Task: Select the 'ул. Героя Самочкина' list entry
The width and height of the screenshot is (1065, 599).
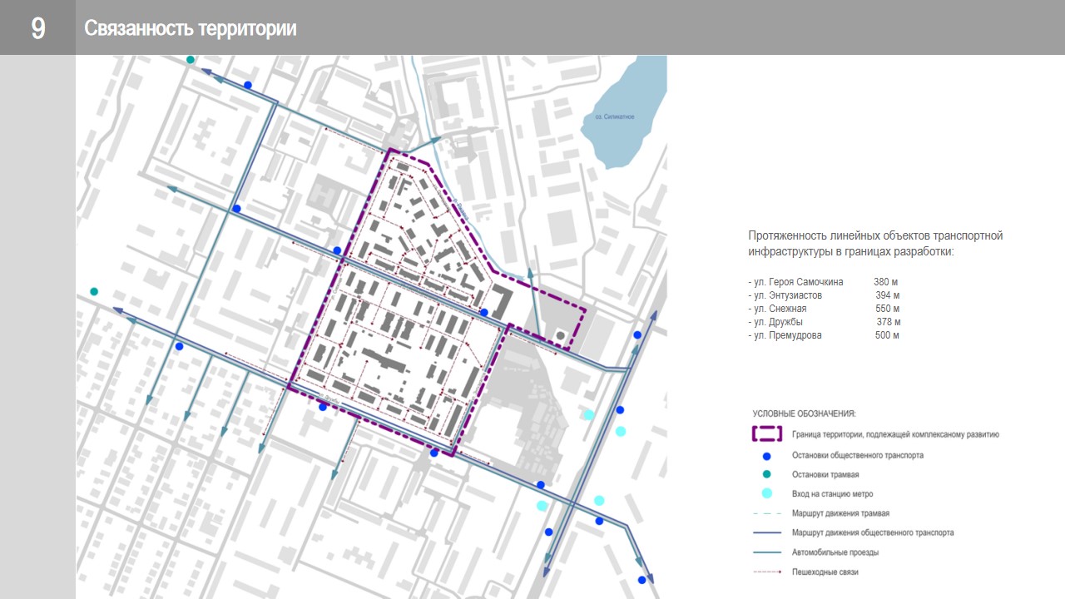Action: (x=795, y=282)
